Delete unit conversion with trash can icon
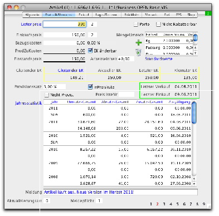Screen dimensions: 219x216 point(138,52)
